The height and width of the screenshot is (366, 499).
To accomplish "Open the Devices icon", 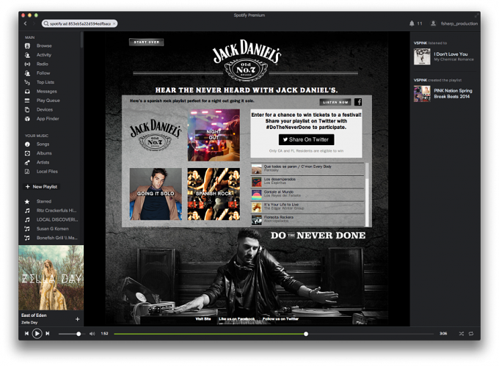I will click(27, 110).
